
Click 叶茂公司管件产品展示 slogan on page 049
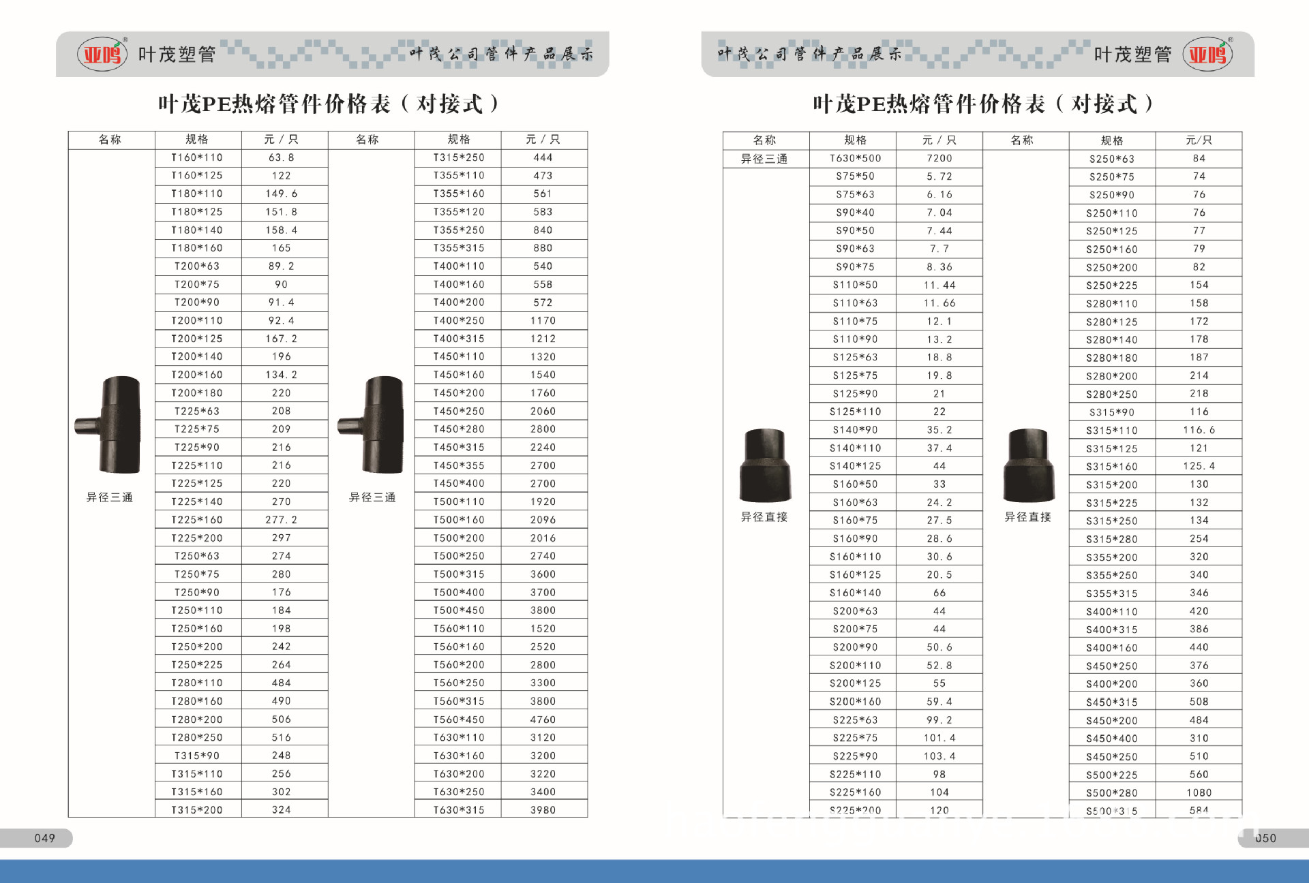coord(501,53)
